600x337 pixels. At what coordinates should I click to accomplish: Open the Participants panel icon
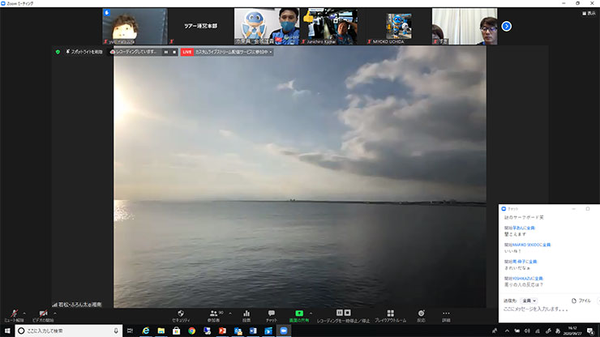(214, 314)
